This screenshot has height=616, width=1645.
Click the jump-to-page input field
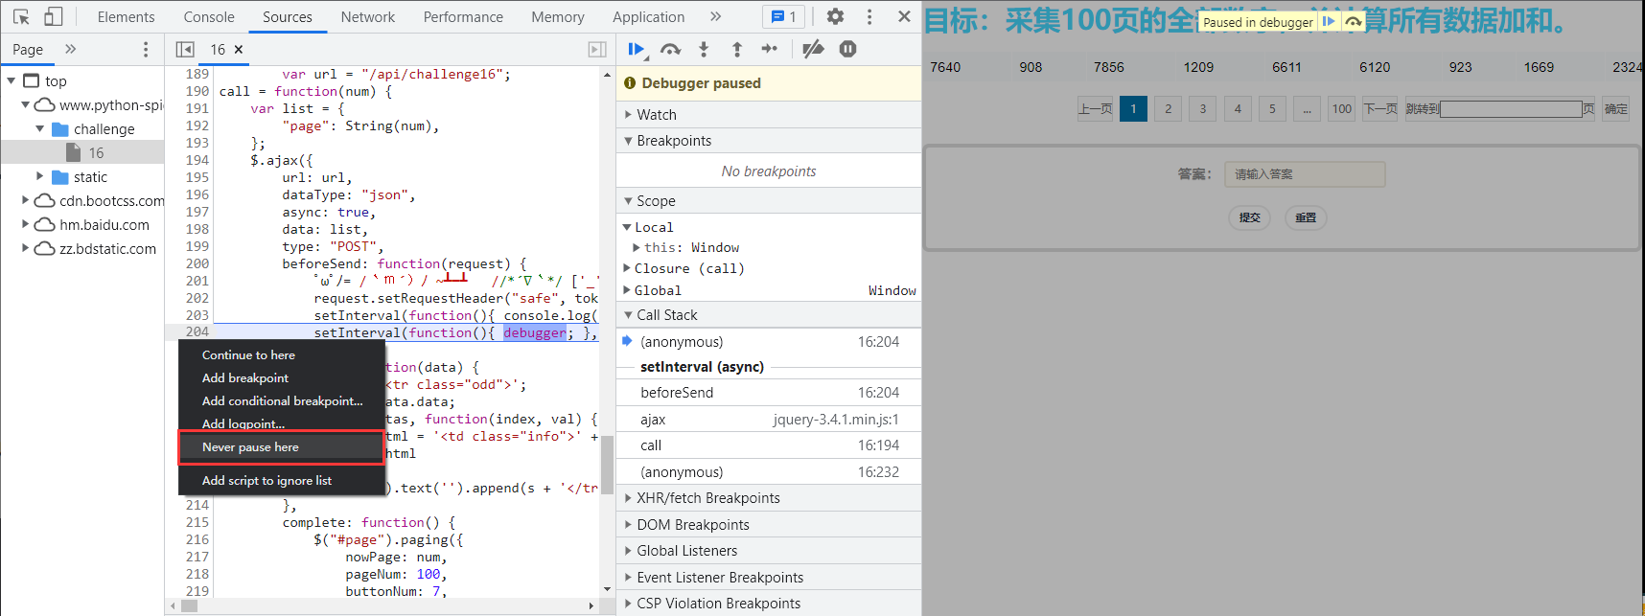point(1510,109)
